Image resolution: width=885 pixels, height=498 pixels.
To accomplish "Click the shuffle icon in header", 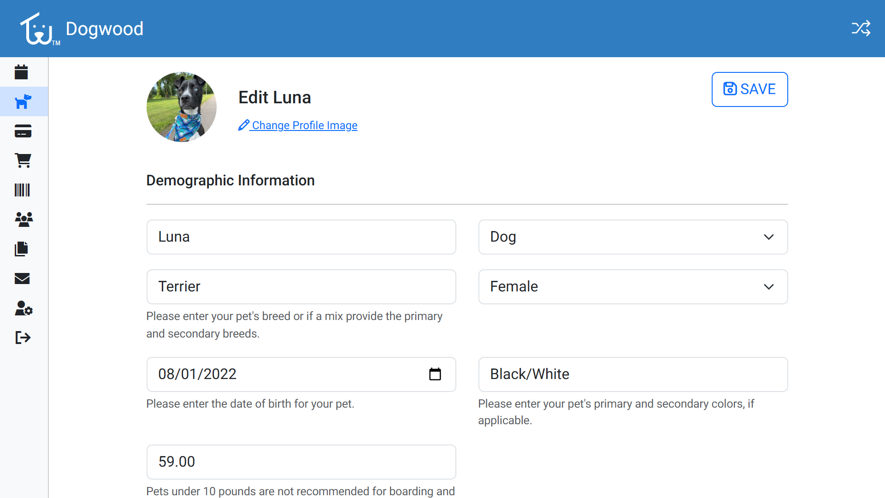I will (x=861, y=29).
